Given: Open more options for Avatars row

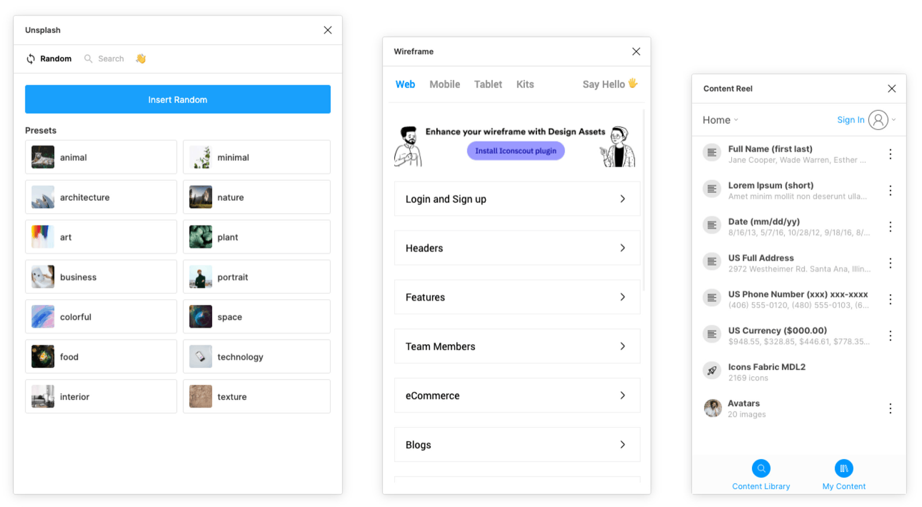Looking at the screenshot, I should [890, 409].
